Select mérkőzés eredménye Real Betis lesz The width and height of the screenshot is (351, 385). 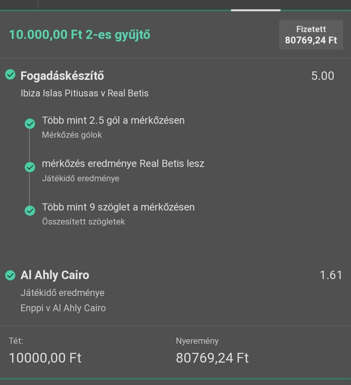[x=123, y=163]
